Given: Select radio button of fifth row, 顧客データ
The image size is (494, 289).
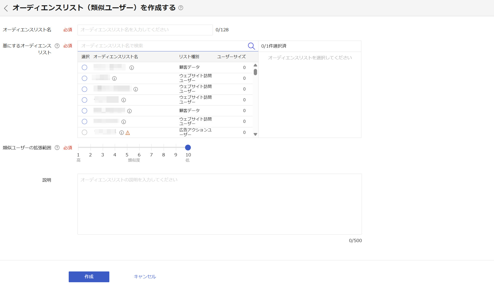Looking at the screenshot, I should coord(85,111).
